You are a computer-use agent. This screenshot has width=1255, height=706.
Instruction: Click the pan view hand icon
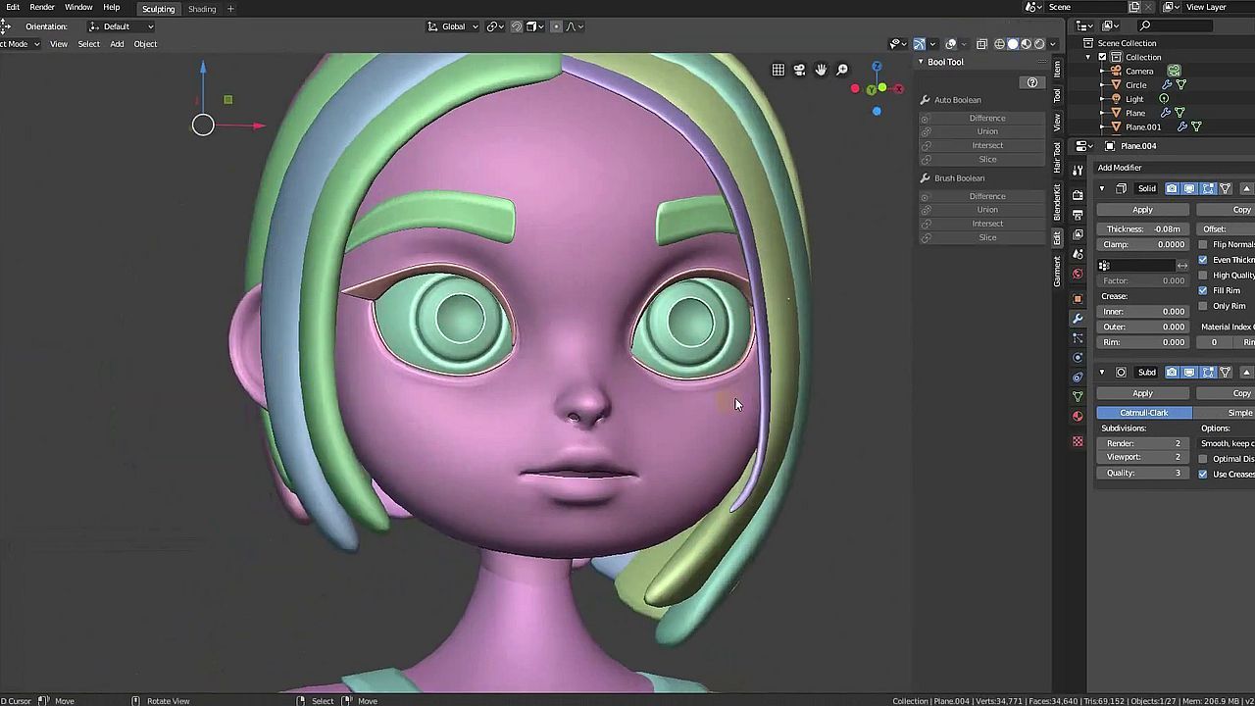pyautogui.click(x=821, y=70)
